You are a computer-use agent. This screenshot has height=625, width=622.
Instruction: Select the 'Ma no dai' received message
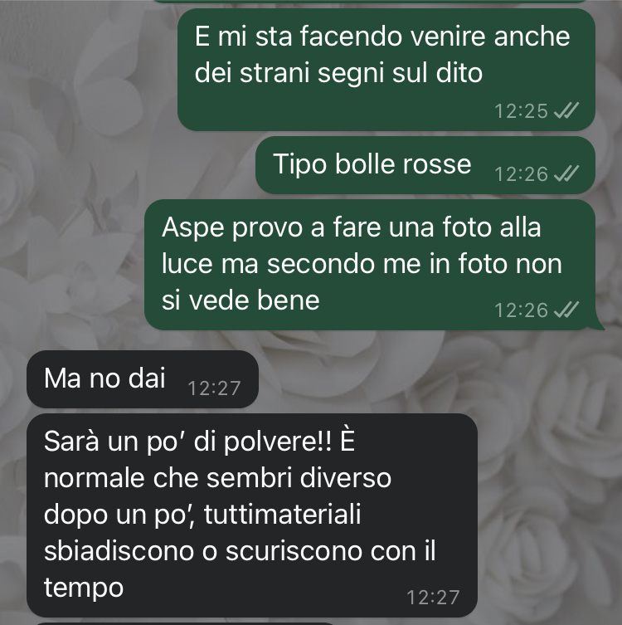(143, 379)
